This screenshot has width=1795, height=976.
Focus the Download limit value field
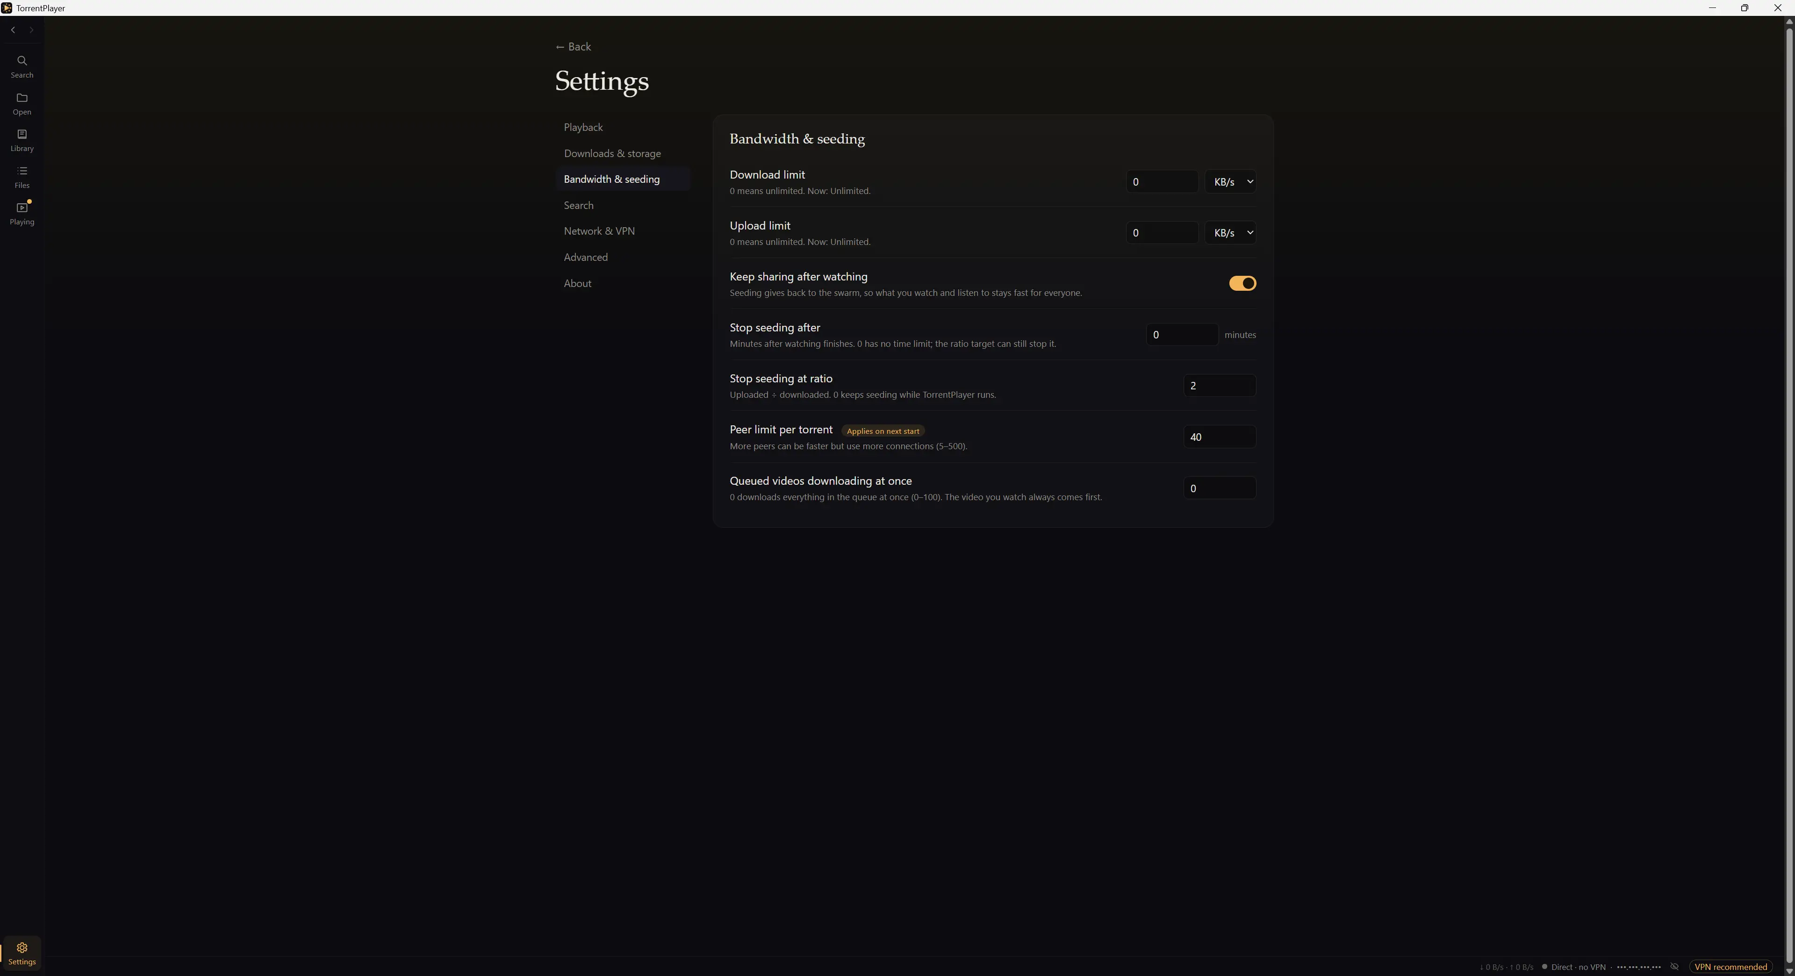click(x=1162, y=182)
